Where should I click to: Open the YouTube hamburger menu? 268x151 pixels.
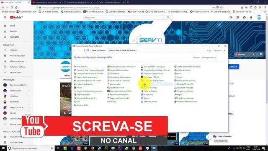(x=5, y=17)
